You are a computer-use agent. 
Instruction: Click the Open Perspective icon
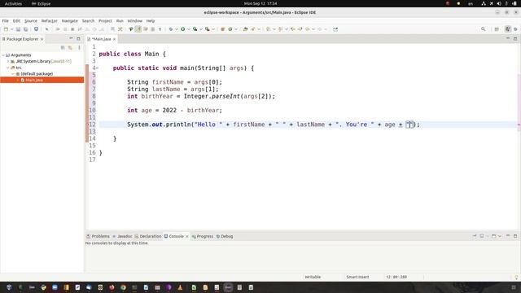click(x=497, y=29)
